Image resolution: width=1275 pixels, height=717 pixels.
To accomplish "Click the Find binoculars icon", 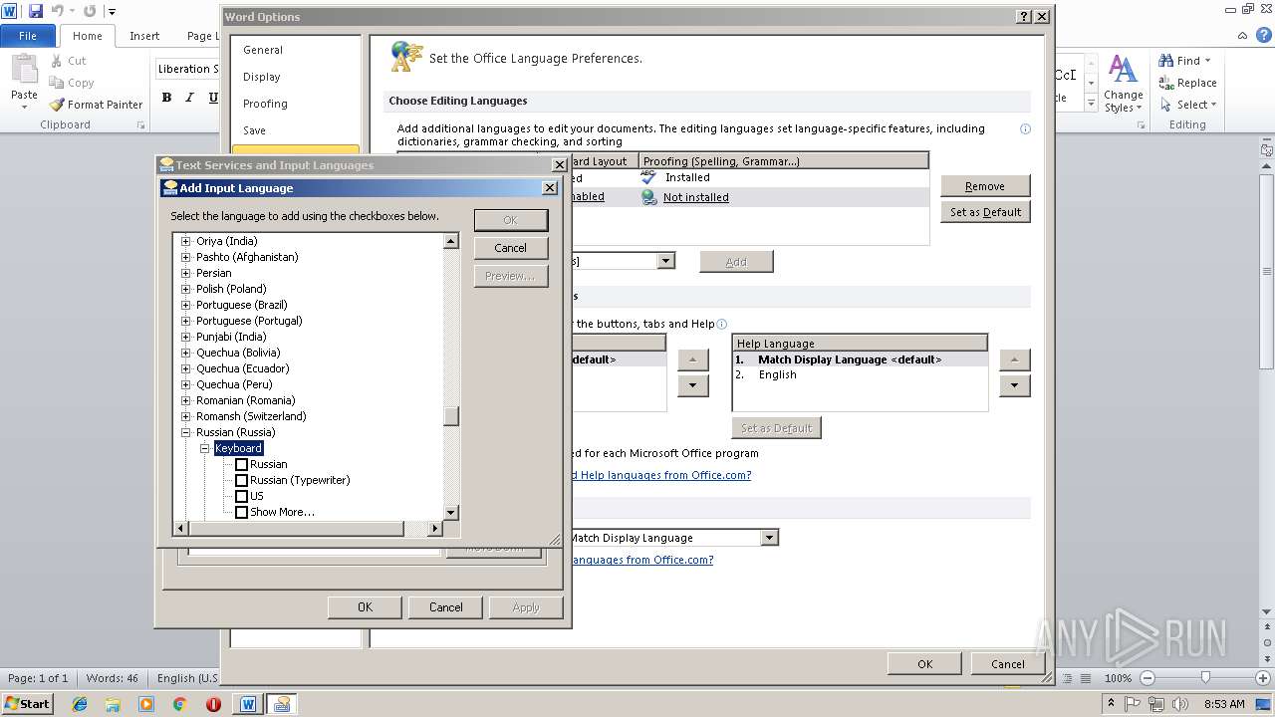I will coord(1166,61).
